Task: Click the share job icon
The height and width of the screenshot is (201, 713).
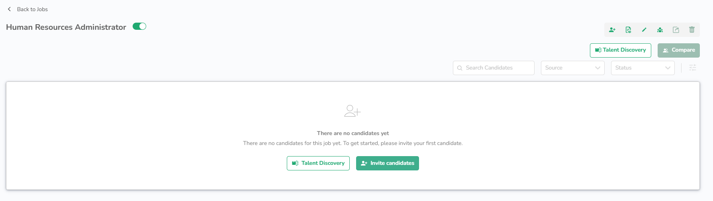Action: pyautogui.click(x=676, y=30)
